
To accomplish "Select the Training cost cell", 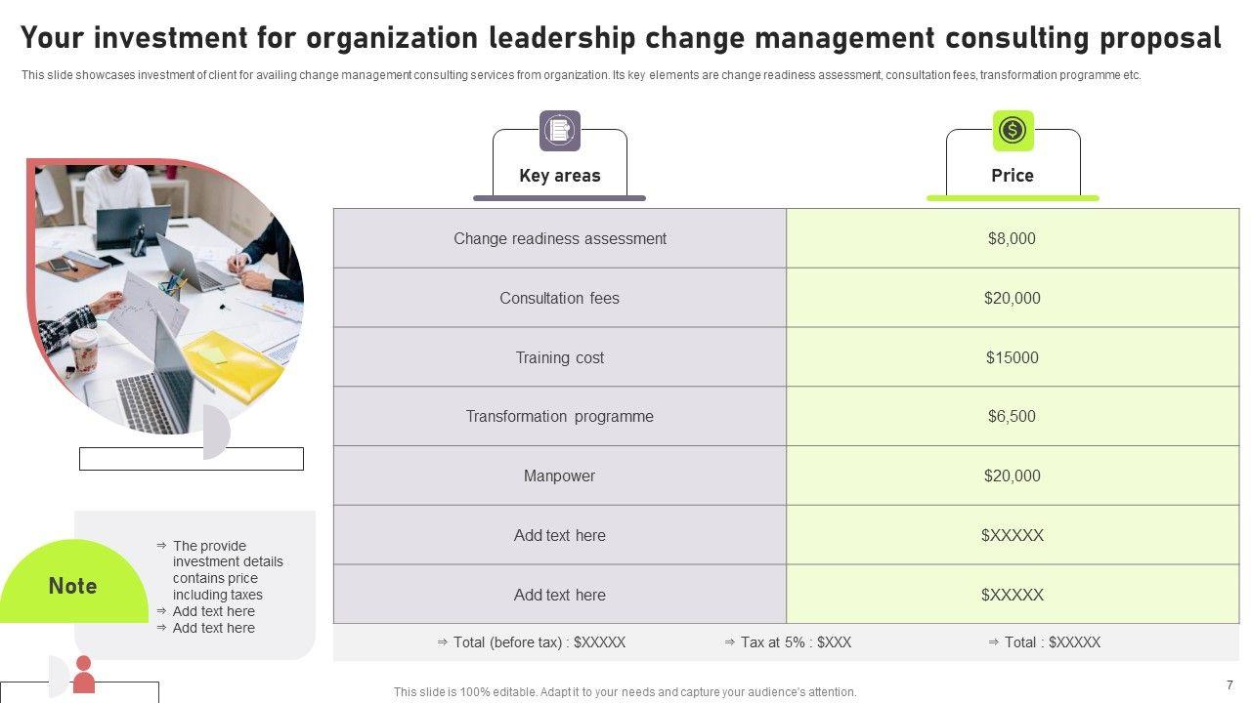I will click(x=560, y=357).
